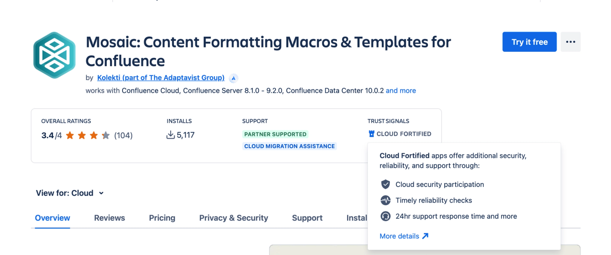Click the More details external arrow icon

425,236
